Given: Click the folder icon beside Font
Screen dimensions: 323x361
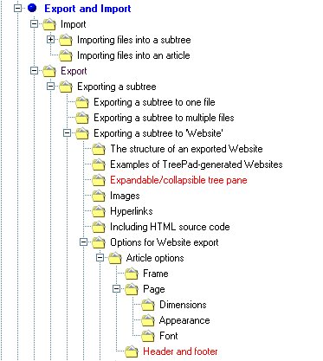Looking at the screenshot, I should click(148, 336).
